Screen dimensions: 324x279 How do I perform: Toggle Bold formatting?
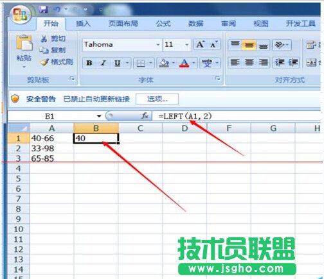pos(89,63)
